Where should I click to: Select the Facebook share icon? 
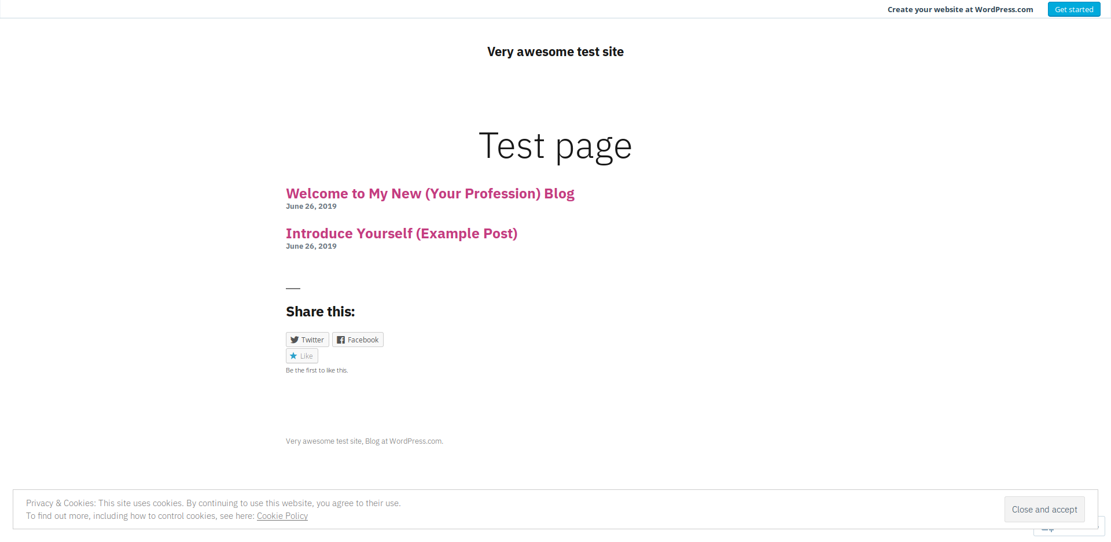(341, 340)
